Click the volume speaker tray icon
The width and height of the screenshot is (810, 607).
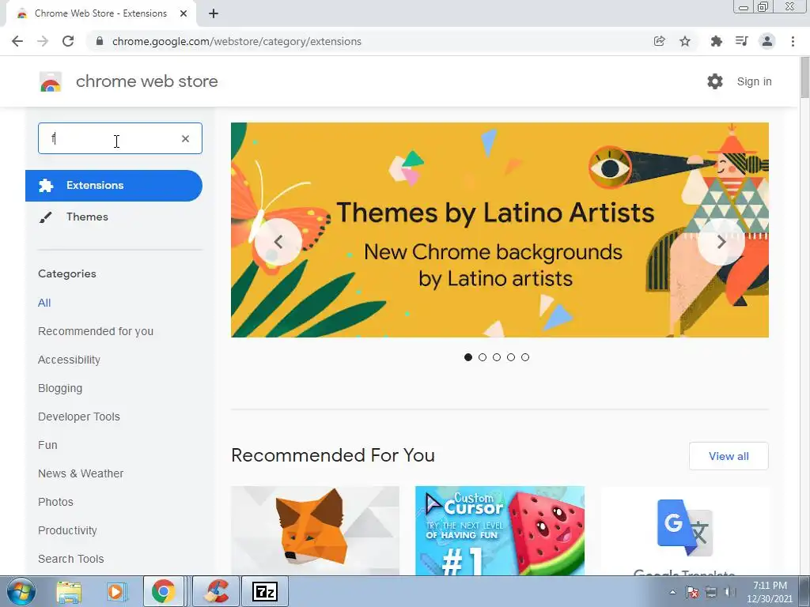[x=729, y=592]
